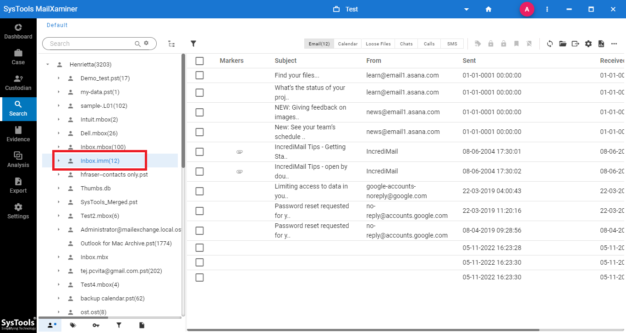
Task: Open the Evidence sidebar section
Action: pyautogui.click(x=18, y=134)
